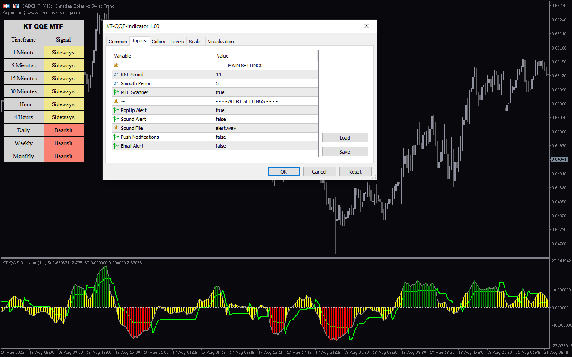Click the integer type icon beside Smooth Period
572x357 pixels.
coord(116,83)
